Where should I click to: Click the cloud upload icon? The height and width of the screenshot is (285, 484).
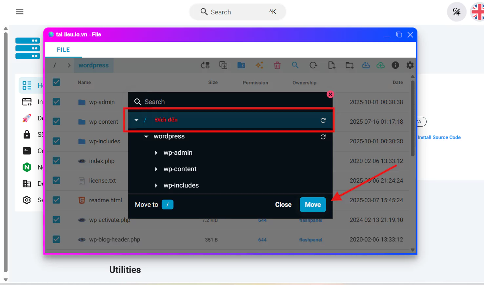coord(380,65)
